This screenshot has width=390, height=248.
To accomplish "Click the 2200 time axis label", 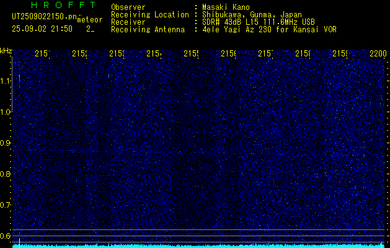I will (378, 53).
